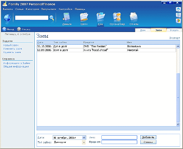Image resolution: width=183 pixels, height=149 pixels.
Task: Open the Деньги calculator icon
Action: (x=67, y=17)
